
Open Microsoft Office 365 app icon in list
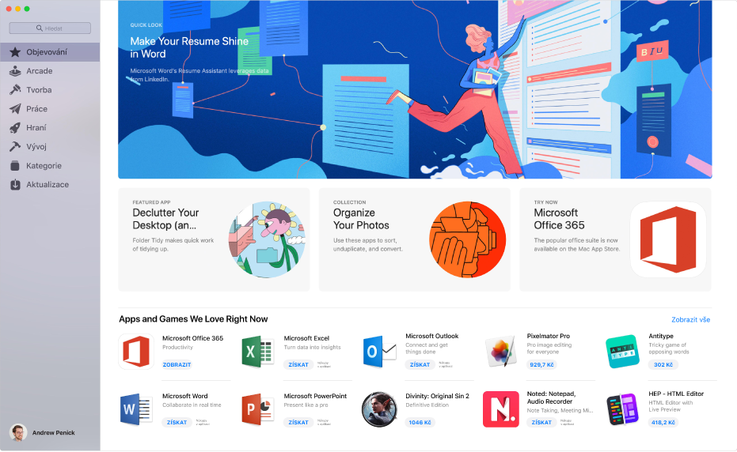[136, 352]
